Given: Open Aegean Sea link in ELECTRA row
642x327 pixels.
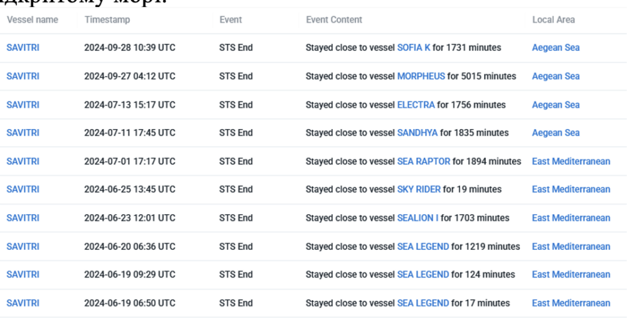Looking at the screenshot, I should 555,105.
